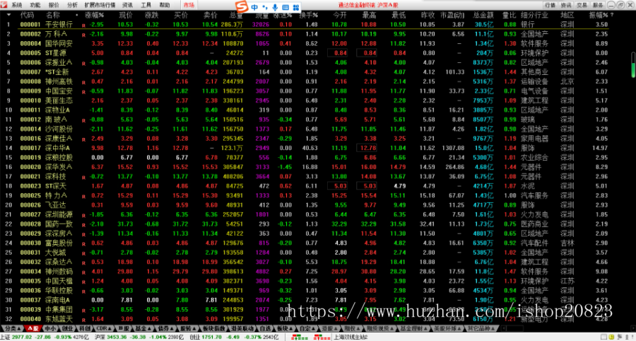The width and height of the screenshot is (636, 341).
Task: Click the 服务 button at top right
Action: pos(597,5)
